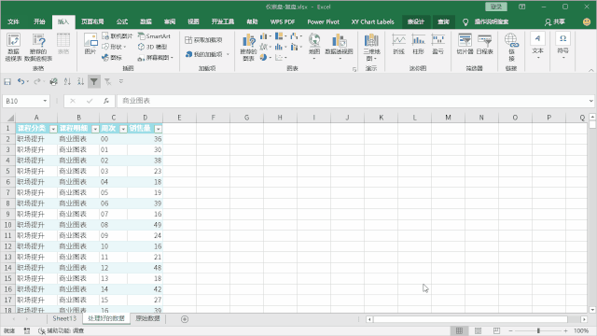Add a new worksheet
The height and width of the screenshot is (336, 597).
point(185,319)
